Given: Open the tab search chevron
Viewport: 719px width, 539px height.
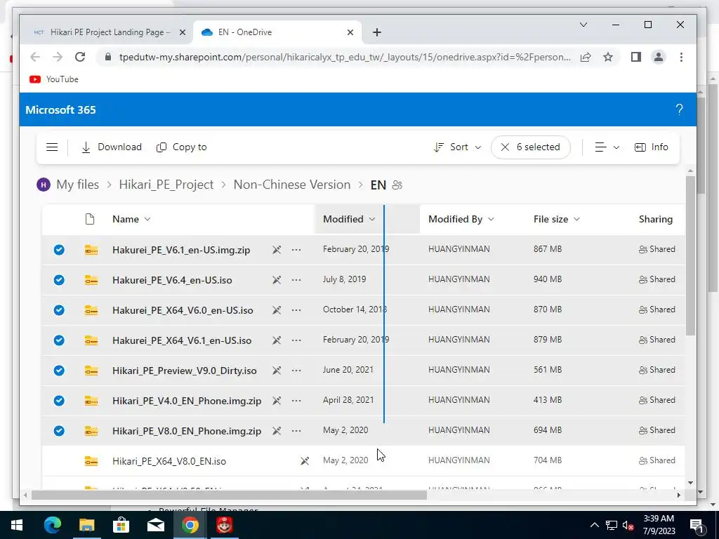Looking at the screenshot, I should 583,25.
